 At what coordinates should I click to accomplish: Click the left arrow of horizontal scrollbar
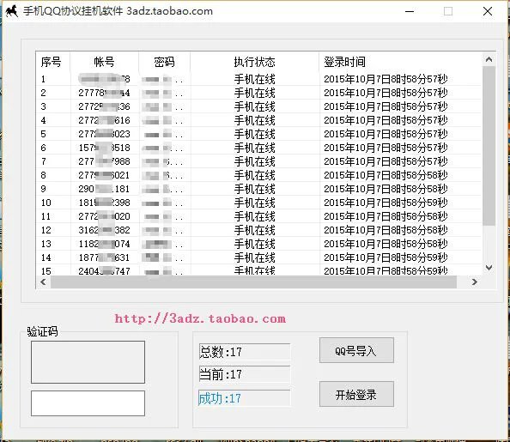tap(43, 282)
